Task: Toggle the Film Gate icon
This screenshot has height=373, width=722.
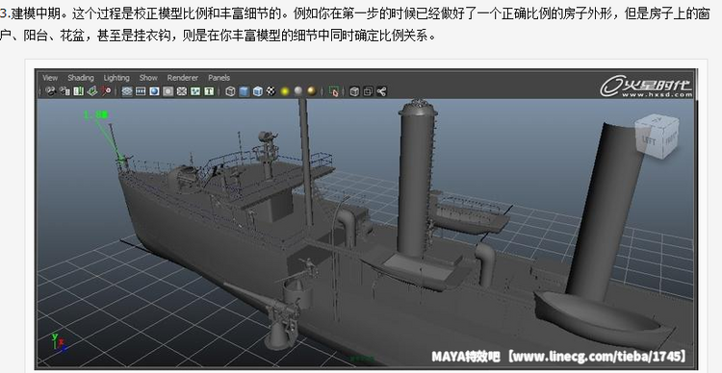Action: 141,91
